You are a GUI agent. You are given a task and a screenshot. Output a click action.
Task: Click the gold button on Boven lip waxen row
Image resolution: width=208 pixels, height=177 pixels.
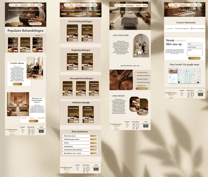tap(93, 136)
